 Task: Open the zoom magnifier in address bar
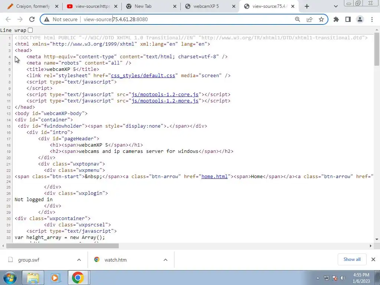[297, 19]
